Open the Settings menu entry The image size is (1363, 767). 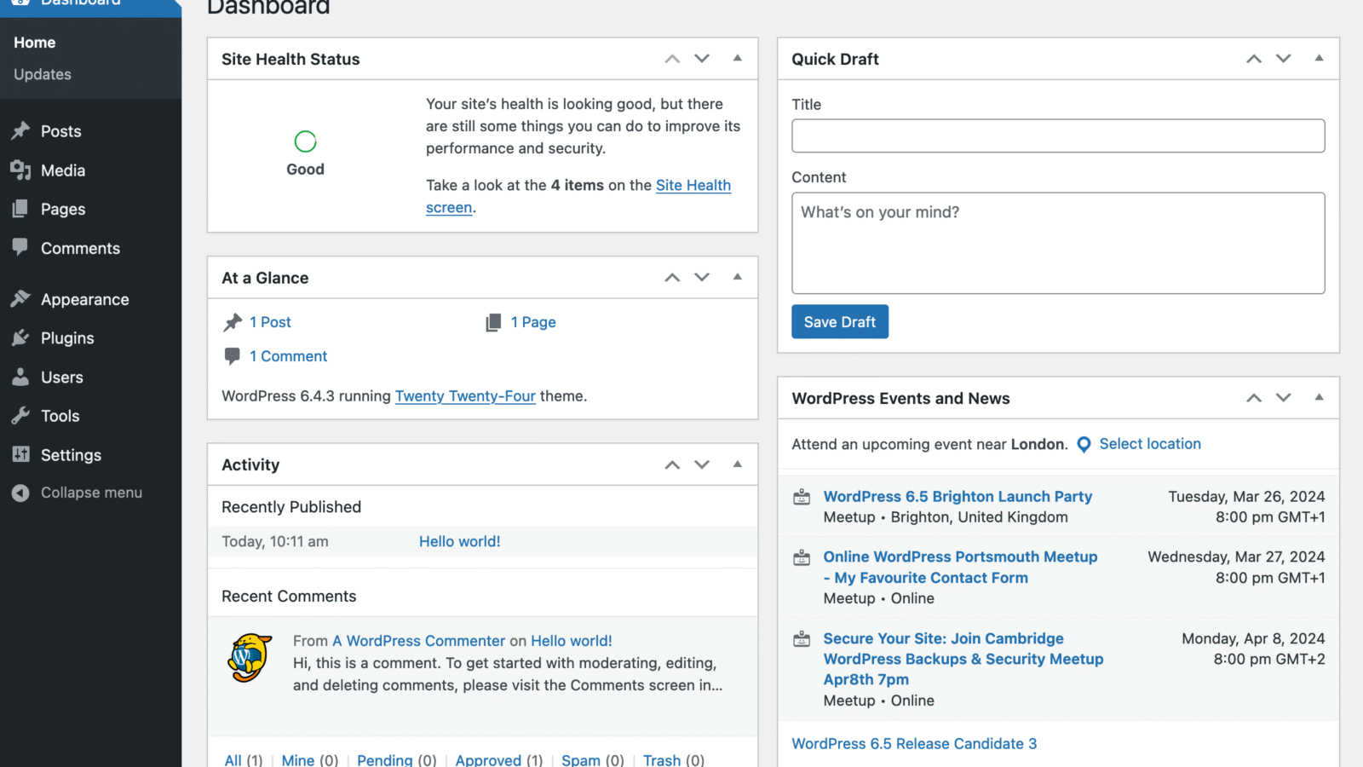click(70, 454)
